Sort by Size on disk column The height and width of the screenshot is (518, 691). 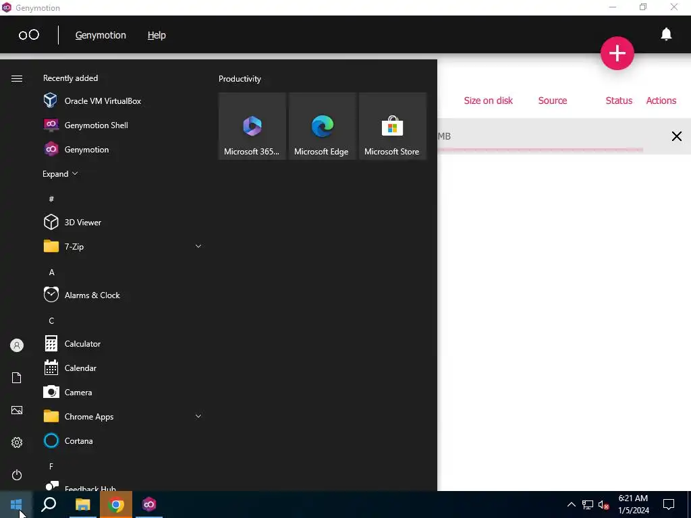pos(488,100)
